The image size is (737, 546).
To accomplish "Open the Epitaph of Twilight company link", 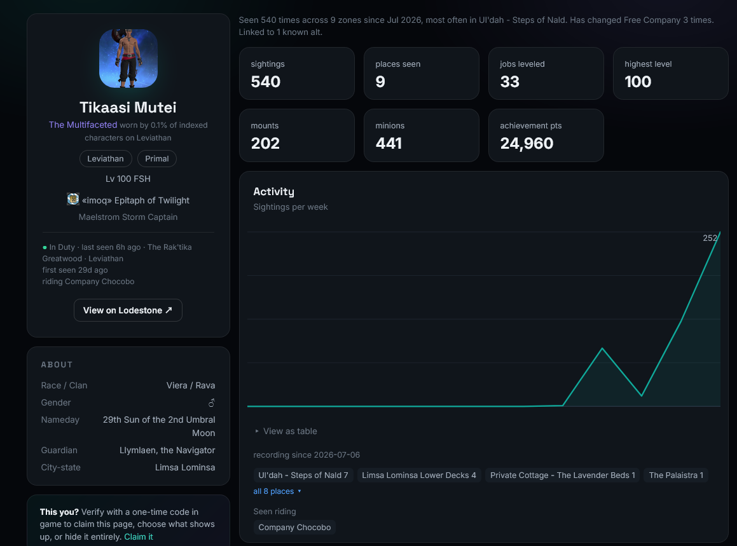I will [136, 200].
